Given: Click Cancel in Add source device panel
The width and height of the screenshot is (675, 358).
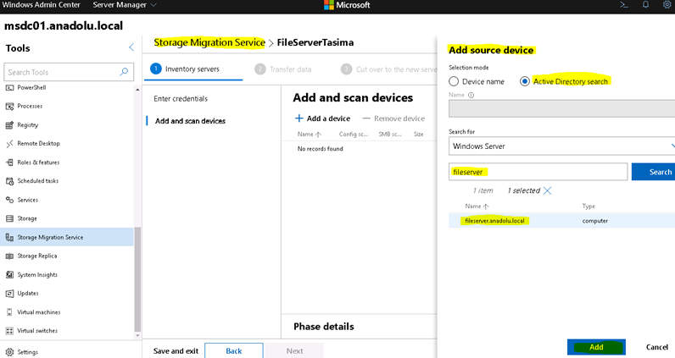Looking at the screenshot, I should [x=657, y=347].
